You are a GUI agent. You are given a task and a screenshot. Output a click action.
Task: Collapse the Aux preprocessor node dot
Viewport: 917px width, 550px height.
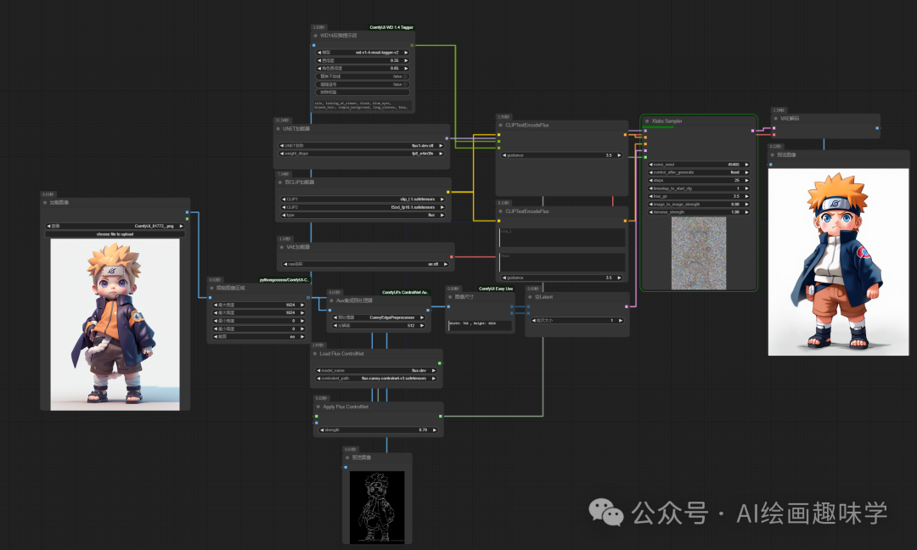coord(331,300)
